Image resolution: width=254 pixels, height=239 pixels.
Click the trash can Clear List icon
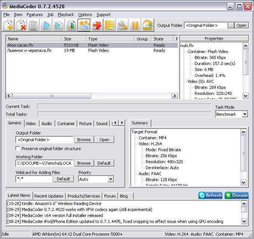tap(34, 25)
